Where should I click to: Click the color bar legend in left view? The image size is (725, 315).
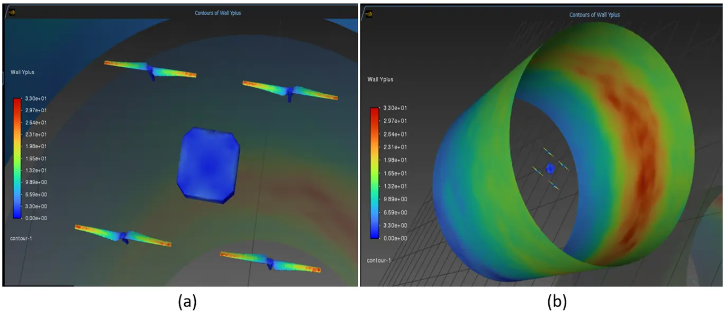(17, 158)
